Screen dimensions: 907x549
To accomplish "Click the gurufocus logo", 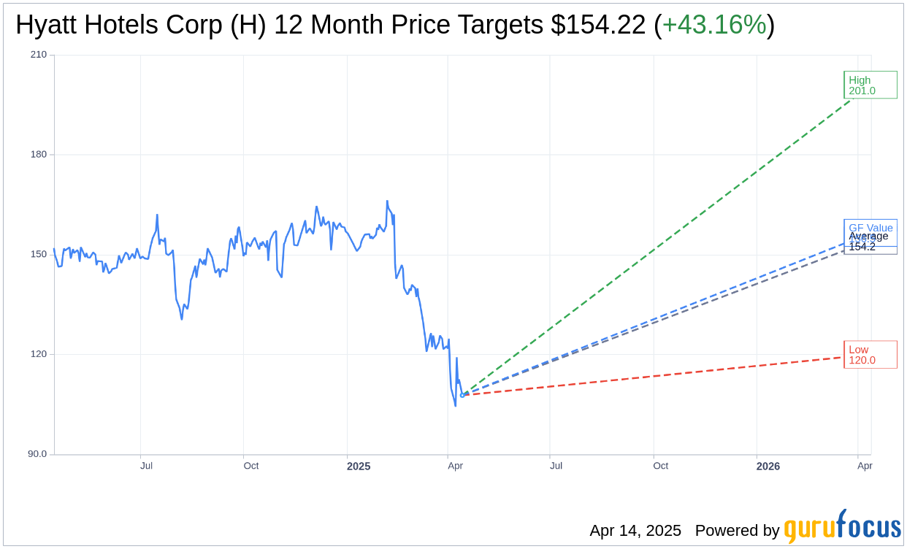I will tap(842, 527).
